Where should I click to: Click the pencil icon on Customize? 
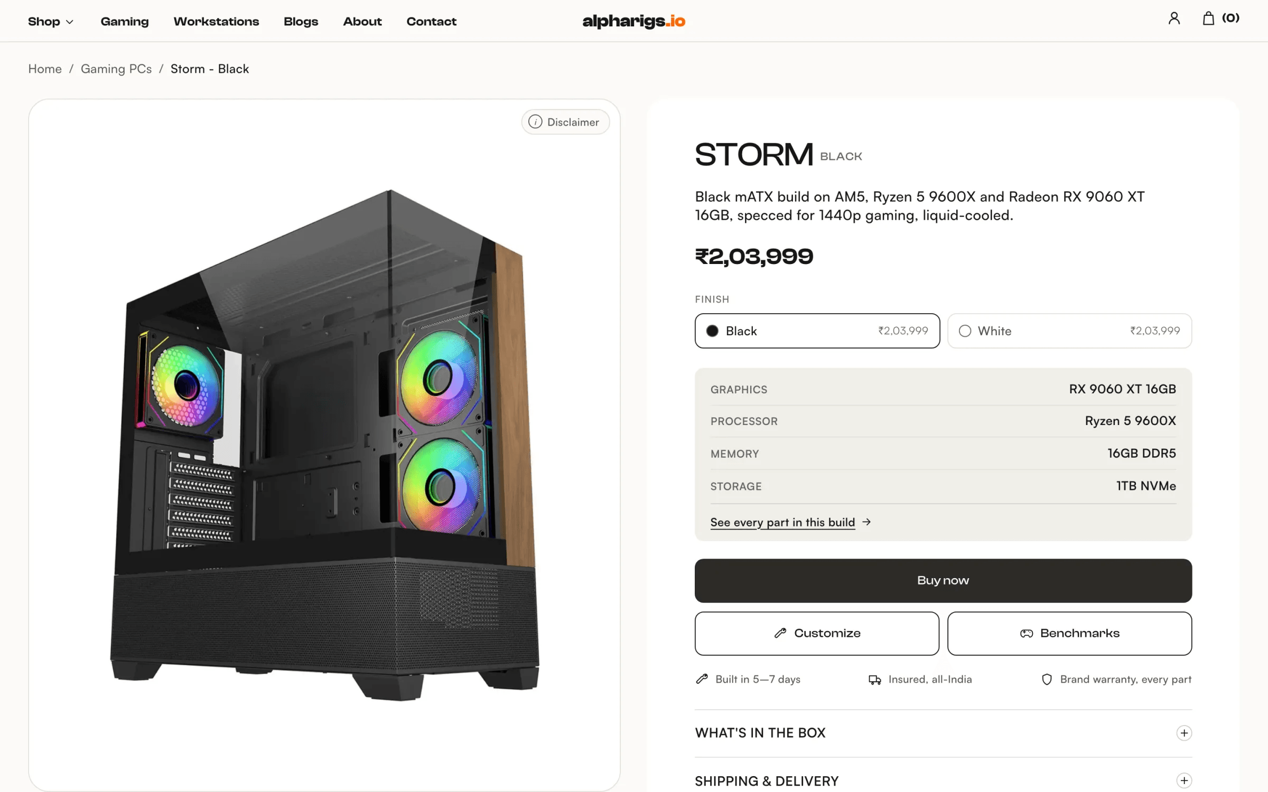[780, 633]
